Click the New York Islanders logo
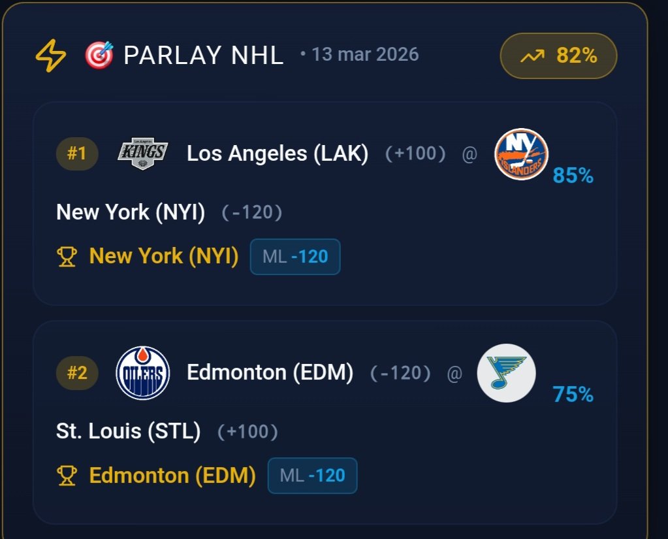The image size is (668, 539). (x=521, y=154)
